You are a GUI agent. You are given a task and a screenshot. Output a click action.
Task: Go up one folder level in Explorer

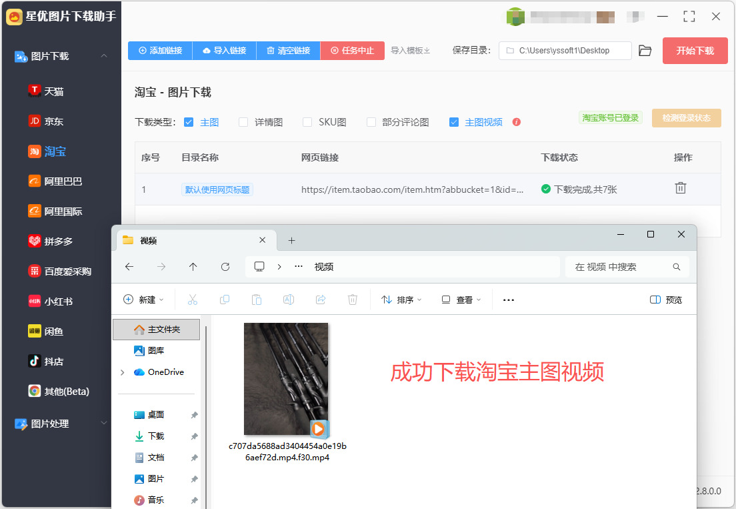point(193,267)
